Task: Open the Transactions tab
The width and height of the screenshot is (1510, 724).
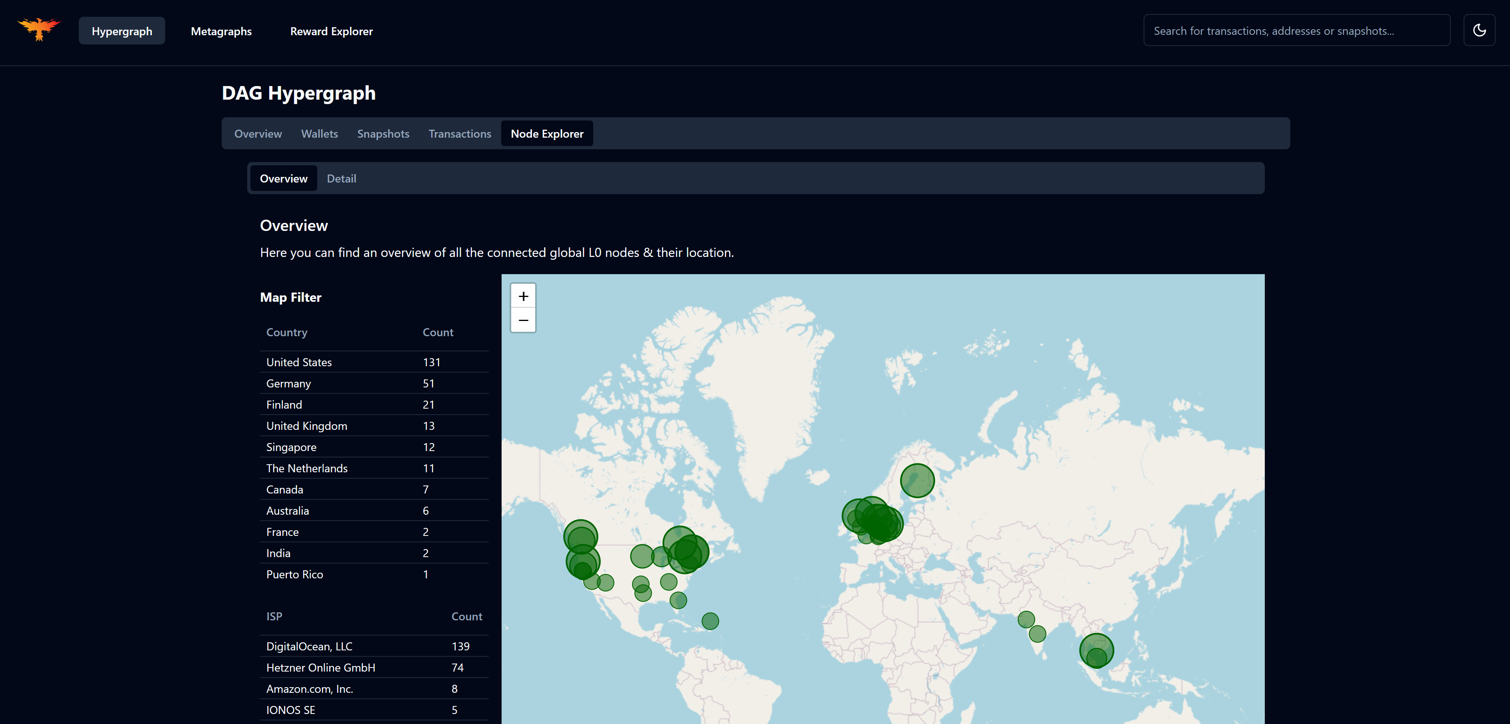Action: (x=460, y=134)
